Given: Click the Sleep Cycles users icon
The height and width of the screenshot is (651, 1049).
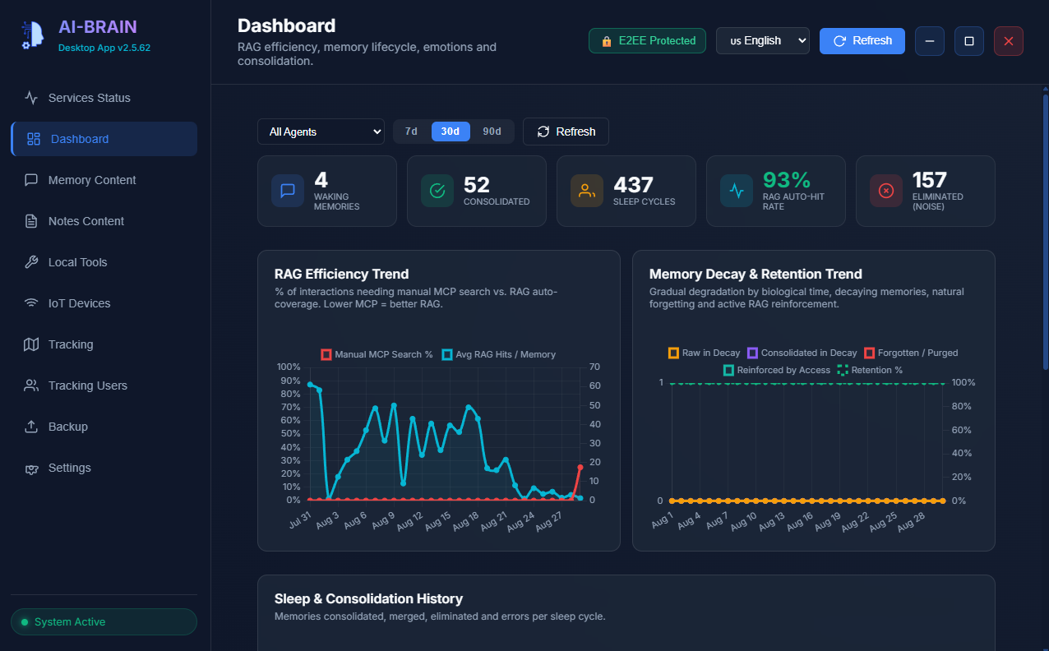Looking at the screenshot, I should coord(587,191).
